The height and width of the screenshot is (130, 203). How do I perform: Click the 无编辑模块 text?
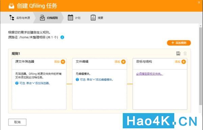coord(83,74)
